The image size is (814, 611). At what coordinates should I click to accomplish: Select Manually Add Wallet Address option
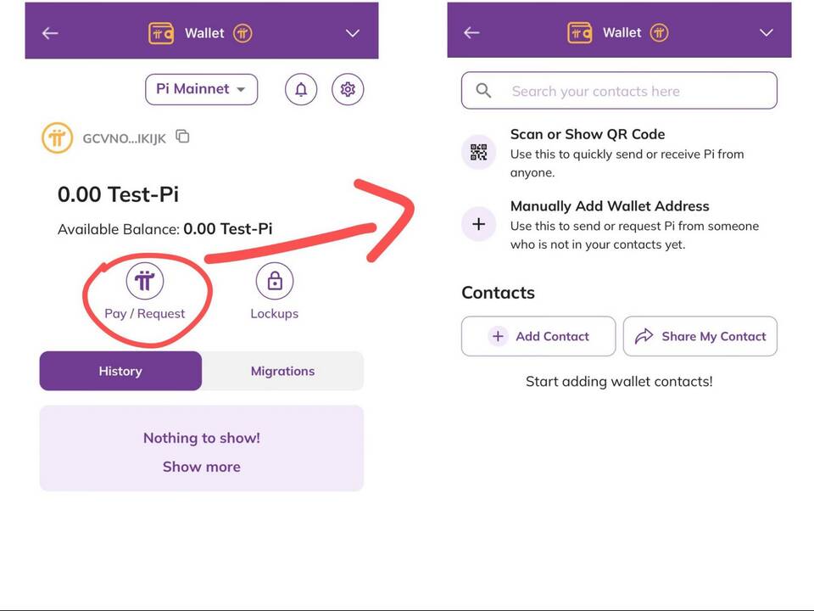tap(619, 224)
